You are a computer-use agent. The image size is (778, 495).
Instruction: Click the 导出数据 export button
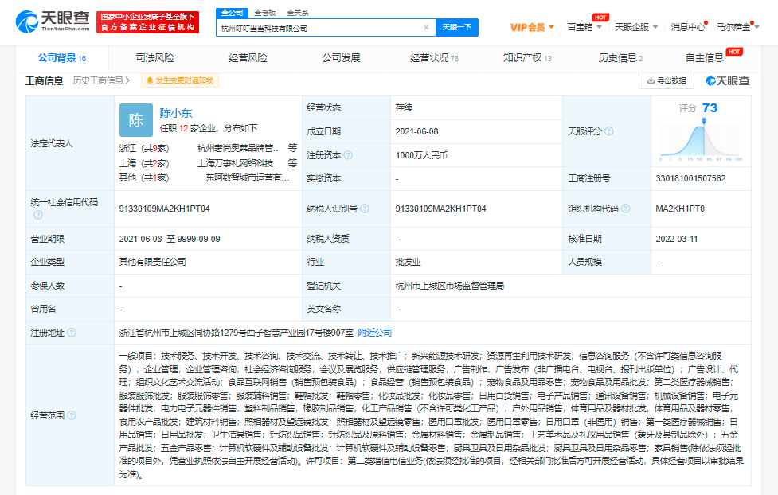(667, 80)
